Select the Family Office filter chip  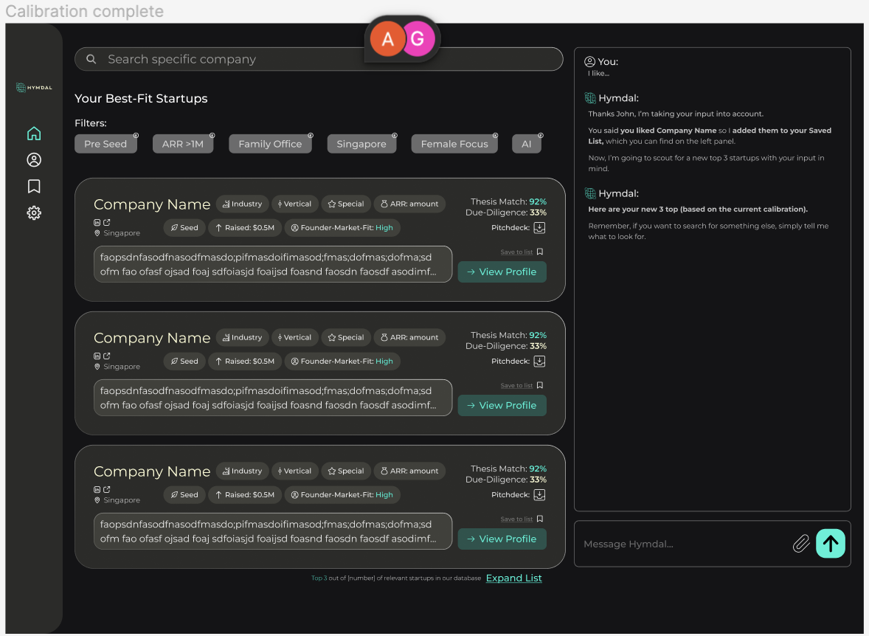(270, 144)
